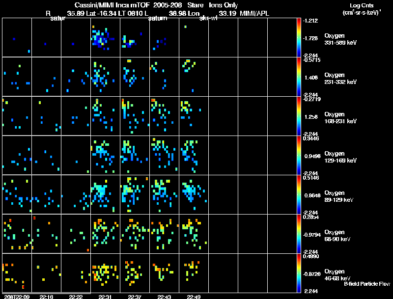Click the 0.5146 color scale value
This screenshot has width=393, height=299.
311,178
